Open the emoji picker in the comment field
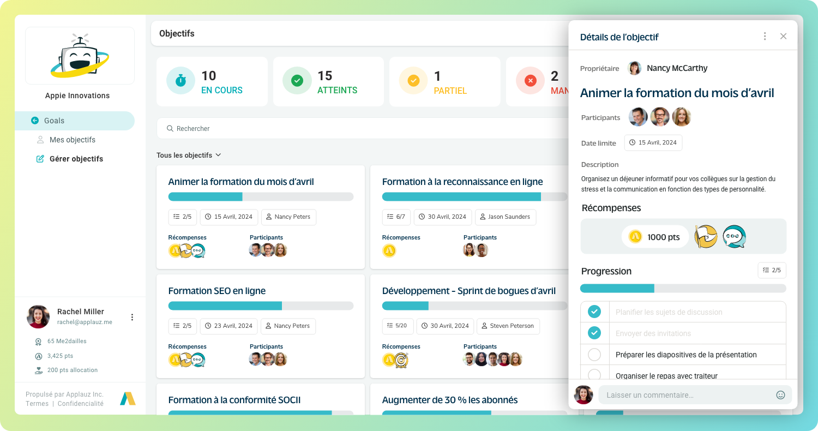The image size is (818, 431). [780, 394]
